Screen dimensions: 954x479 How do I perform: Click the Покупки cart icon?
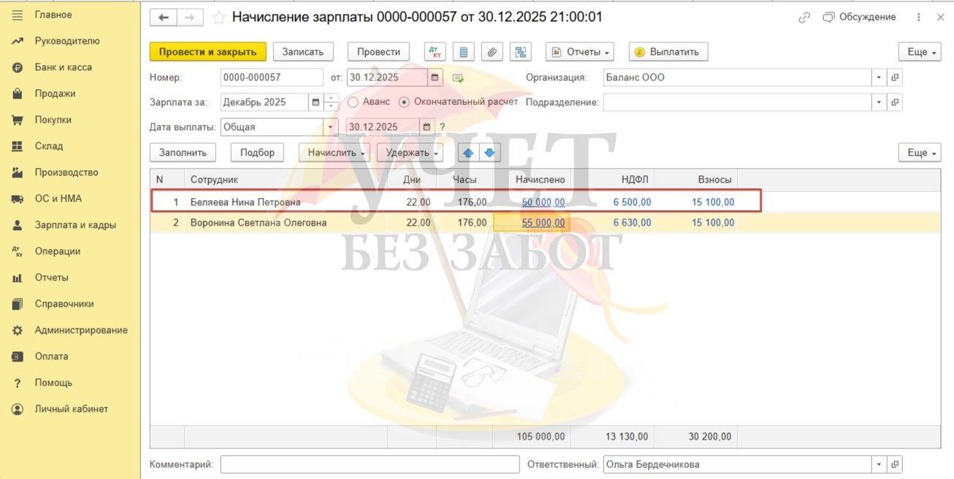click(x=18, y=120)
